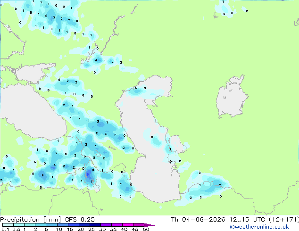Click the legend arrow tip beyond 50
The width and height of the screenshot is (299, 231).
[x=149, y=225]
